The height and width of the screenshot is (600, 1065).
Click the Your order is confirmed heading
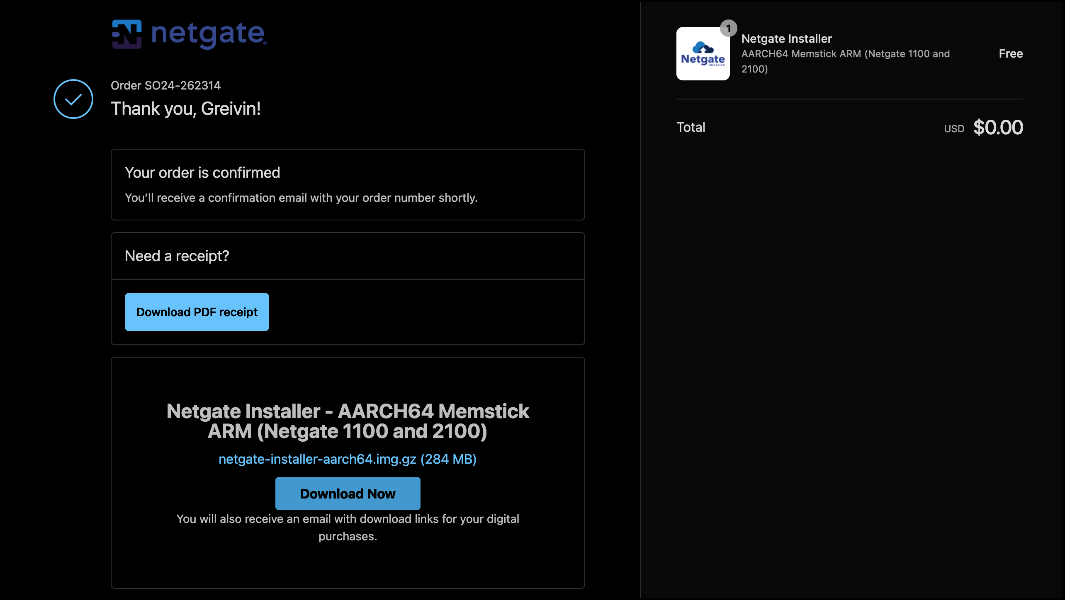pyautogui.click(x=202, y=172)
